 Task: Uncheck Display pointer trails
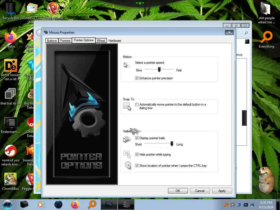click(x=137, y=138)
